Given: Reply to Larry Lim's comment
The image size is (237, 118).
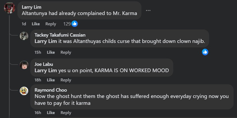Looking at the screenshot, I should (51, 24).
